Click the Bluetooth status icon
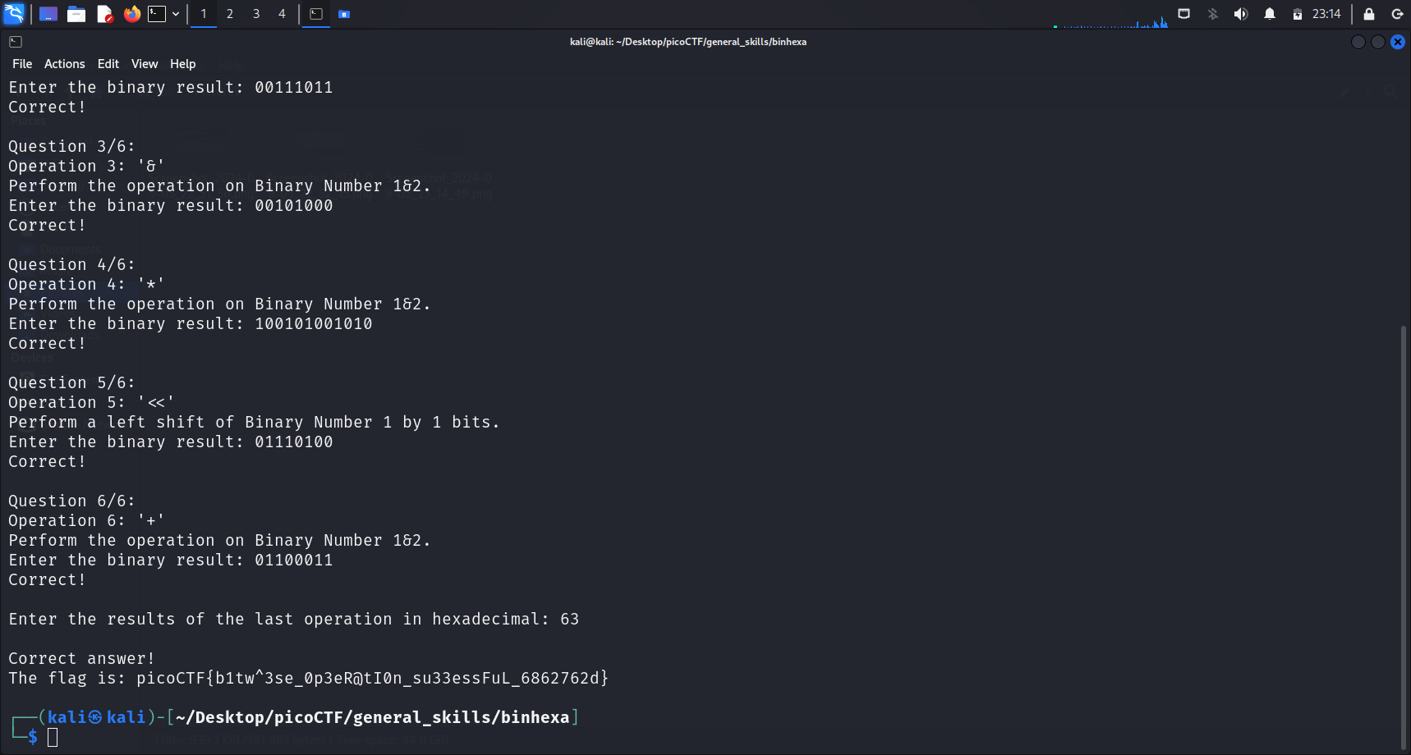Screen dimensions: 1411x755 pos(1212,14)
